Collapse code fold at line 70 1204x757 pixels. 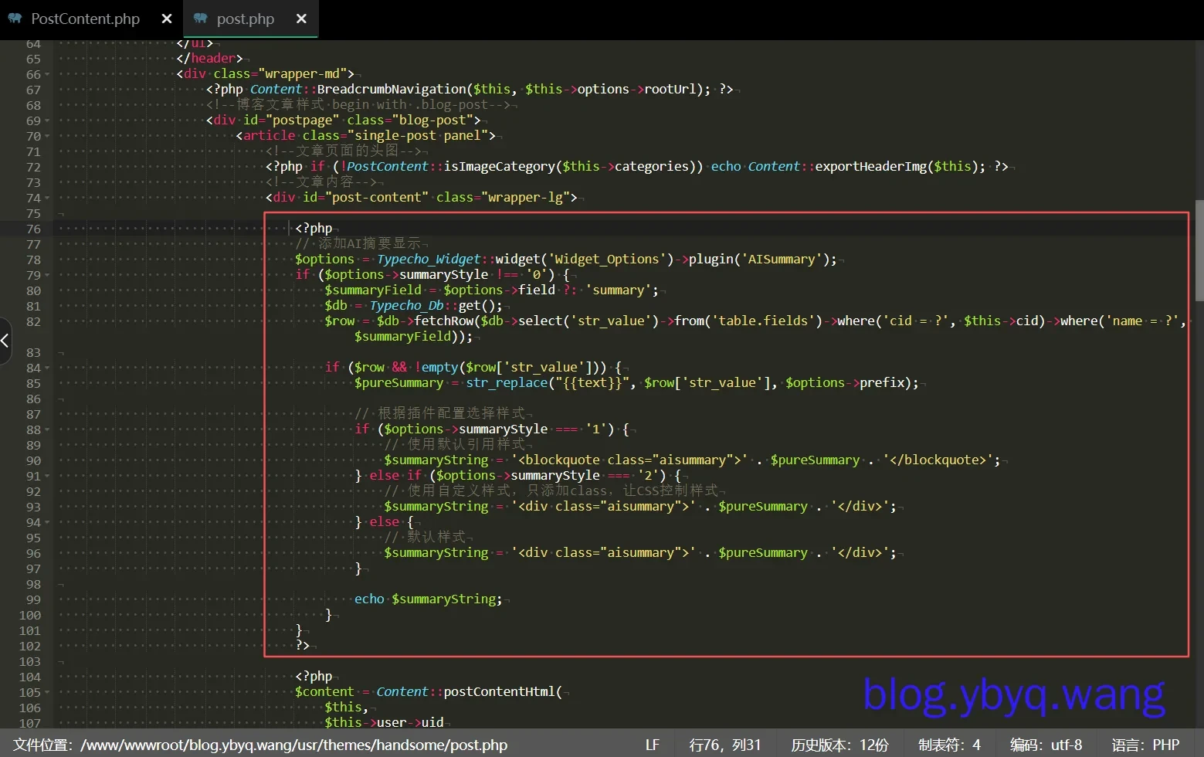tap(48, 137)
